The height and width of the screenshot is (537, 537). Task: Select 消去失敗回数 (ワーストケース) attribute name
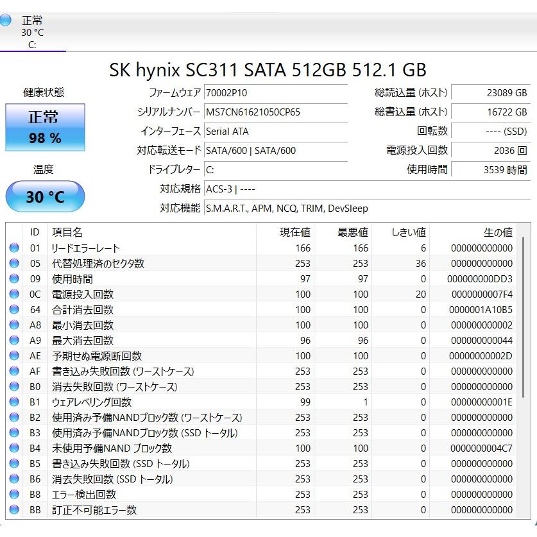pyautogui.click(x=115, y=387)
